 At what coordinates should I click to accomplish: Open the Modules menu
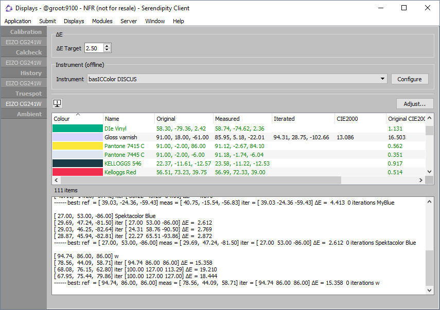pyautogui.click(x=102, y=21)
